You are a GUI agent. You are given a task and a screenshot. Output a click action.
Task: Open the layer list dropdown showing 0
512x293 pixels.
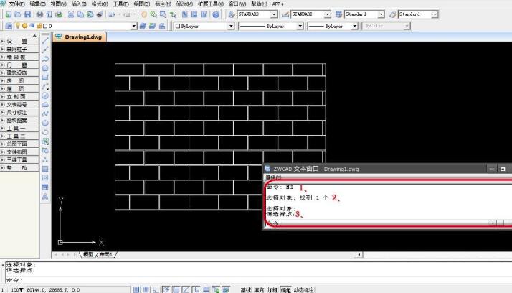(133, 26)
